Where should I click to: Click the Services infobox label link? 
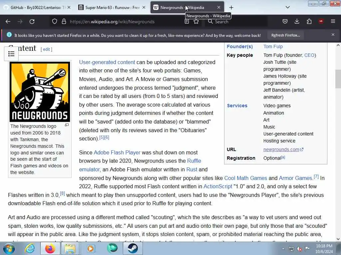click(237, 106)
